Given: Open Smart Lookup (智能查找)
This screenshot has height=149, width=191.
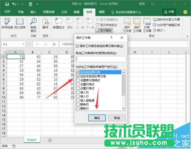Looking at the screenshot, I should 33,25.
